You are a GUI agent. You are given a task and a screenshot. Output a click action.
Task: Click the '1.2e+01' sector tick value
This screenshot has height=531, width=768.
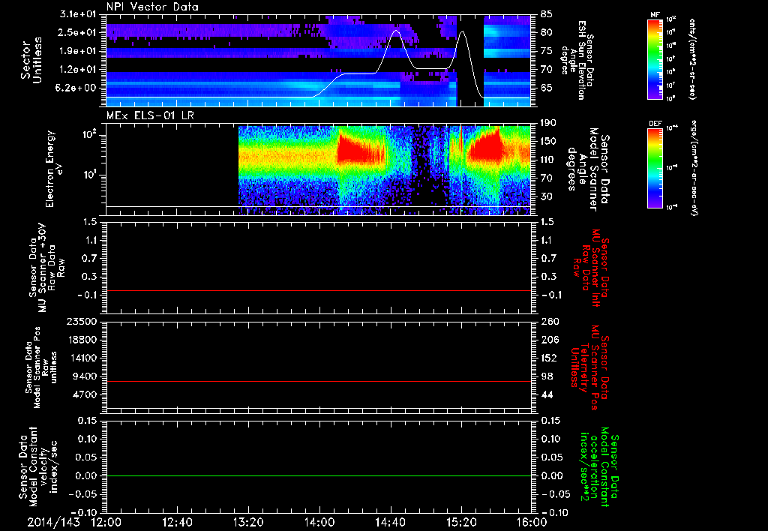[78, 70]
